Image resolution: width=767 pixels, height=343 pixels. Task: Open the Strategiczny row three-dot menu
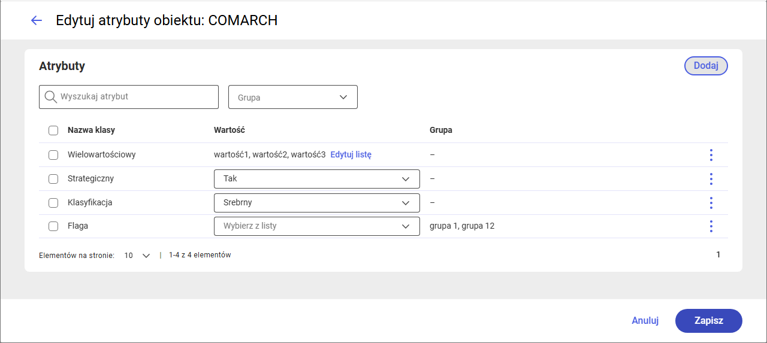711,179
